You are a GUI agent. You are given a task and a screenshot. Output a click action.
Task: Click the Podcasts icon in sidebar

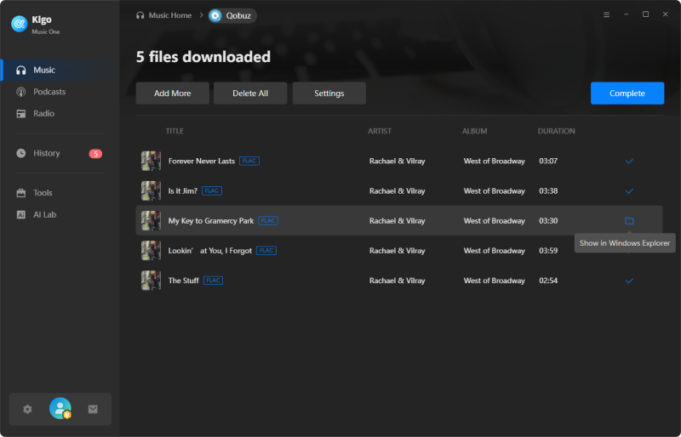(x=20, y=92)
